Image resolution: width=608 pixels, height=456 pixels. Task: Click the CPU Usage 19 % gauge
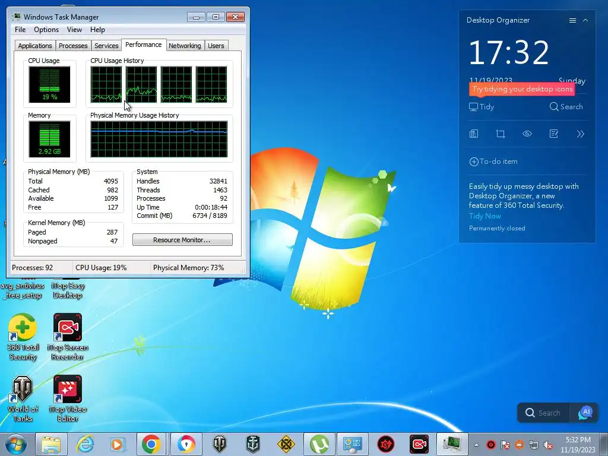pyautogui.click(x=50, y=84)
